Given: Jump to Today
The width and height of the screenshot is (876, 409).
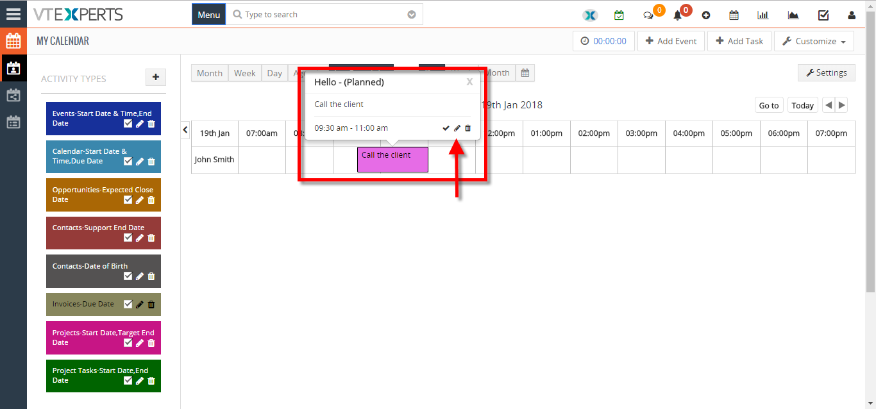Looking at the screenshot, I should [x=802, y=106].
